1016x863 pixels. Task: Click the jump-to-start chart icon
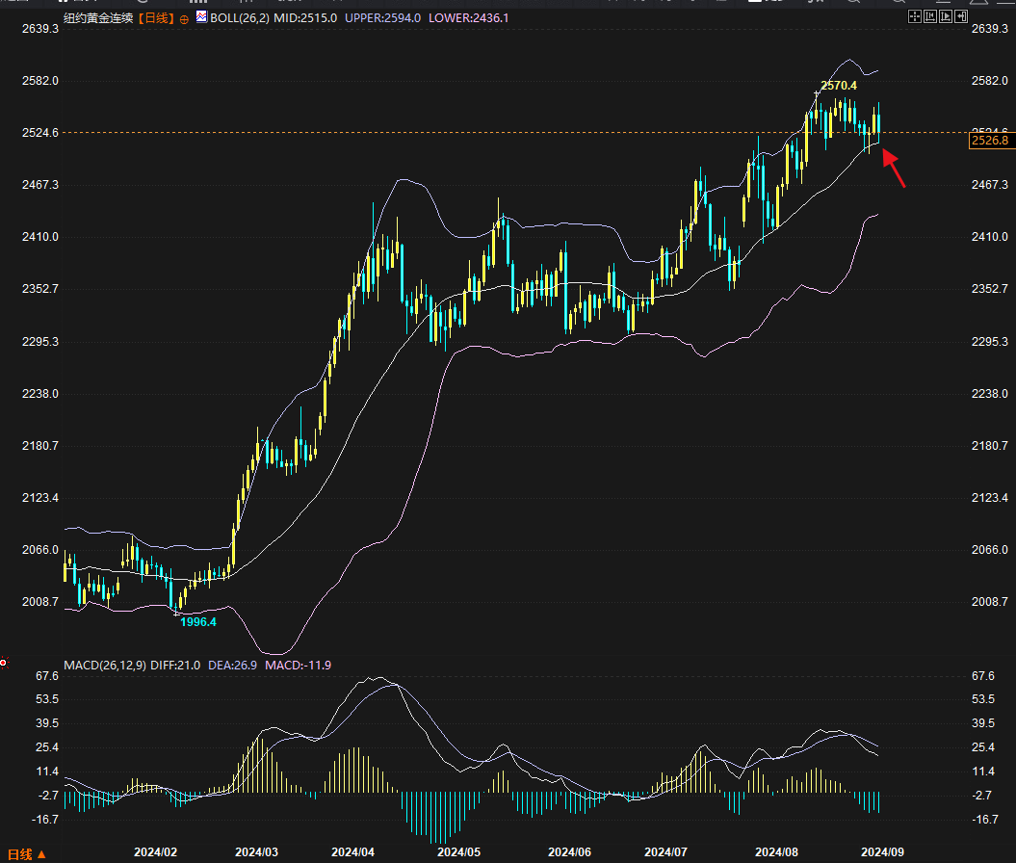[929, 17]
